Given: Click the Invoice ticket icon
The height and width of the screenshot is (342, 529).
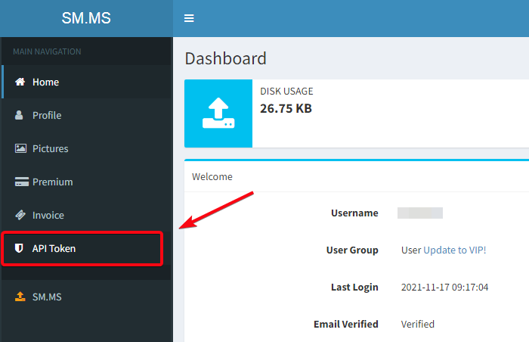Looking at the screenshot, I should (x=20, y=215).
